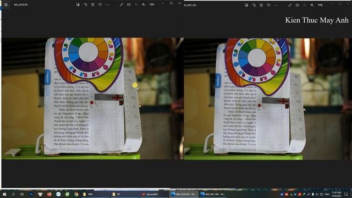This screenshot has width=352, height=198.
Task: Open first folder window on taskbar
Action: 95,194
